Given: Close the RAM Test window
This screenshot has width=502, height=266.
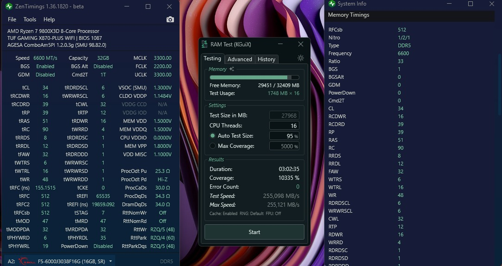Looking at the screenshot, I should [300, 44].
